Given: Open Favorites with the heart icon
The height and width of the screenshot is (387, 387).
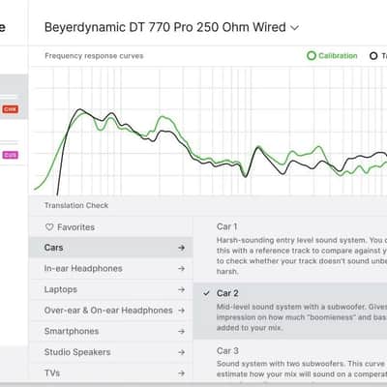Looking at the screenshot, I should click(70, 227).
